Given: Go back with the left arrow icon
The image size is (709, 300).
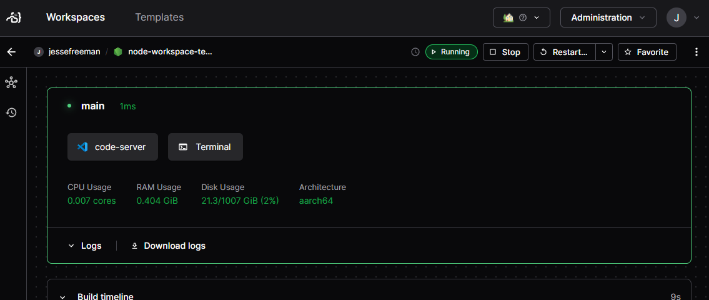Looking at the screenshot, I should tap(12, 52).
